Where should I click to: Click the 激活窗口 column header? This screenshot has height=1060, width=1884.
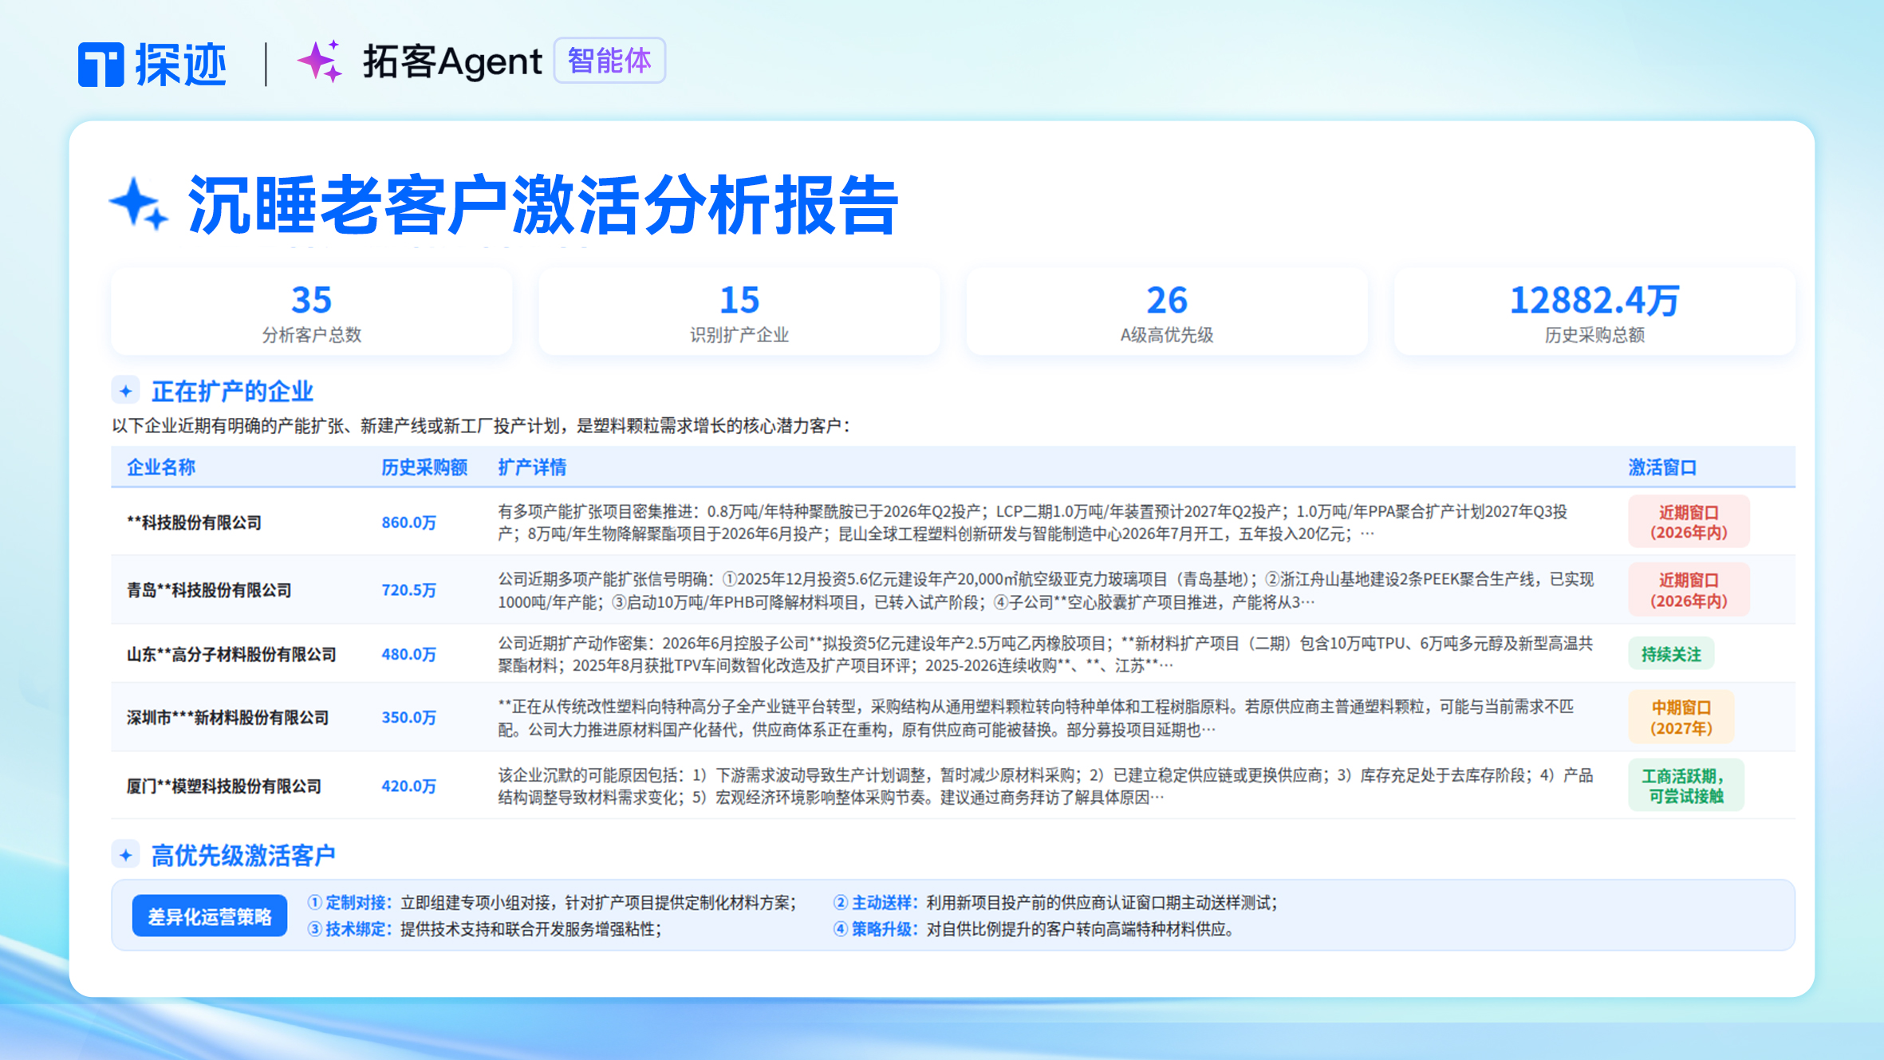click(1662, 467)
